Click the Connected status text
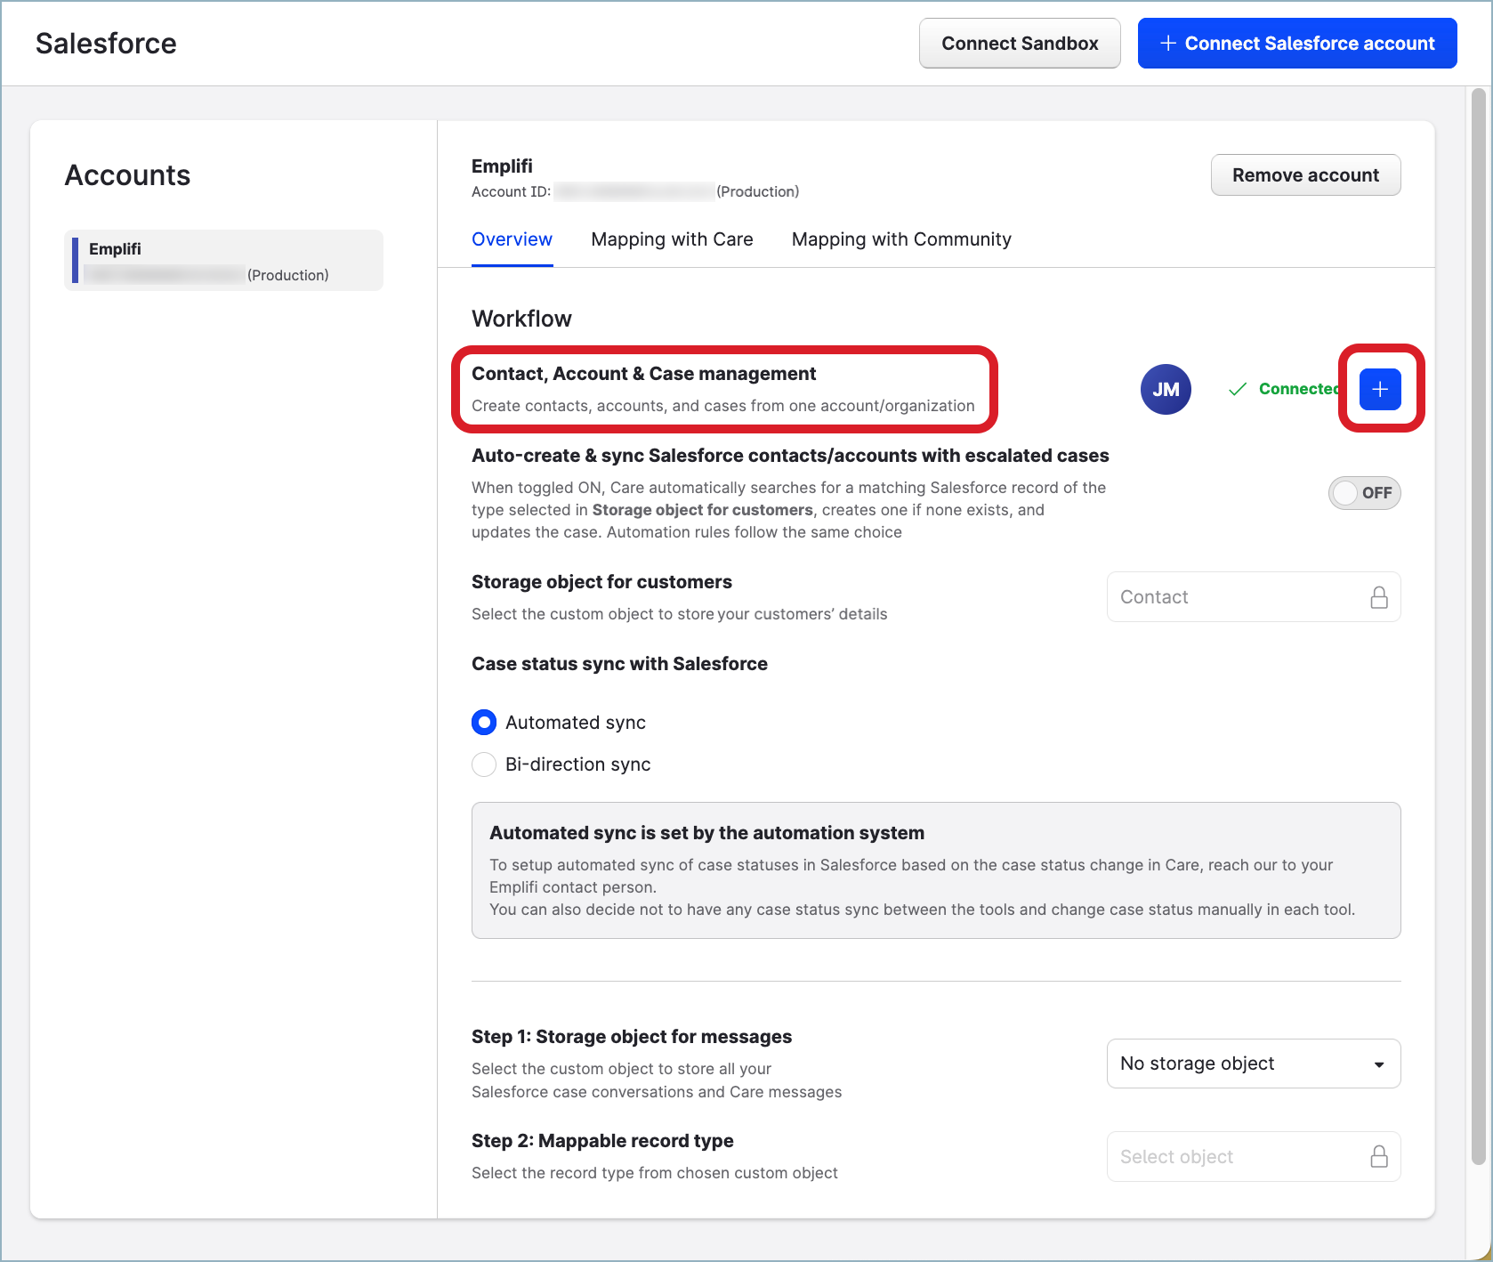This screenshot has width=1493, height=1262. pos(1300,389)
